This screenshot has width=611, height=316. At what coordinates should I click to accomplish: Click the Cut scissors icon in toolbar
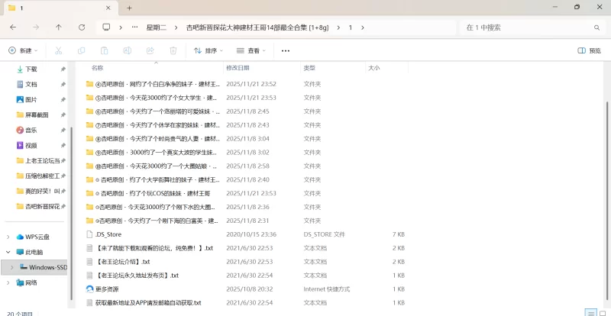58,51
